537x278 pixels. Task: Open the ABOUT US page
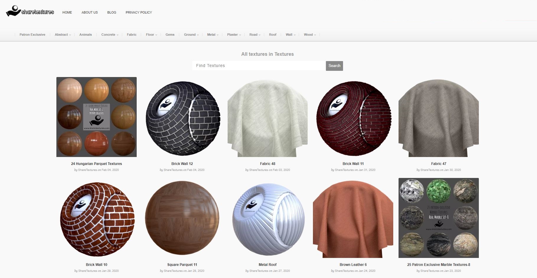point(89,12)
